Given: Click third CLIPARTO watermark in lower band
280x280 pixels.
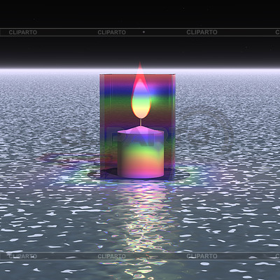Looking at the screenshot, I should (202, 256).
